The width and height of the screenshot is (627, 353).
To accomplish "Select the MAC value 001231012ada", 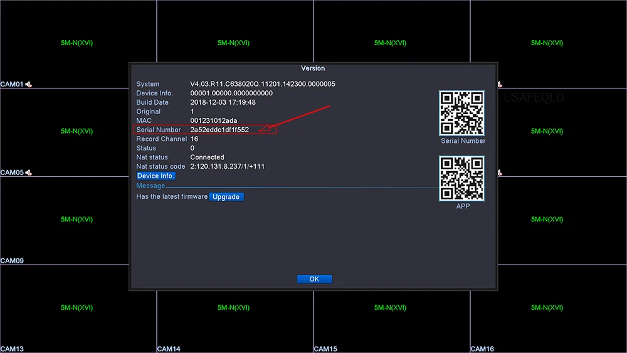I will [x=214, y=120].
